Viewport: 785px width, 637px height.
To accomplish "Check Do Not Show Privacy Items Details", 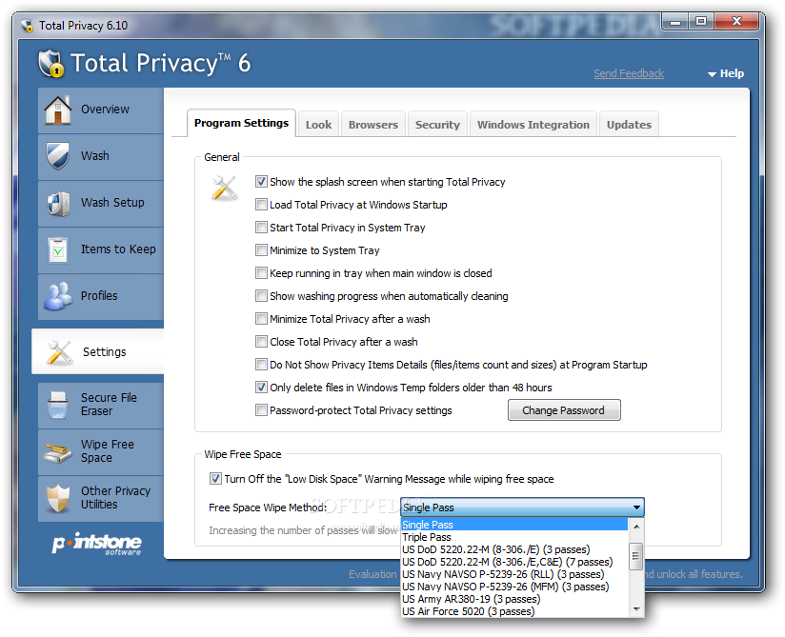I will point(261,365).
